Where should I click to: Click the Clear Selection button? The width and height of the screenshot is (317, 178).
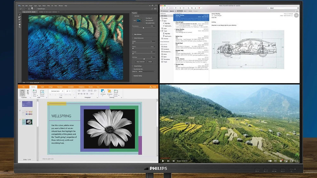pyautogui.click(x=140, y=62)
